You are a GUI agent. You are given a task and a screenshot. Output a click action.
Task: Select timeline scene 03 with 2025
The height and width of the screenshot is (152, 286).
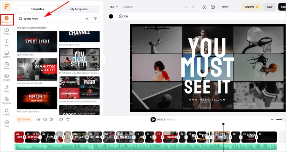(x=48, y=137)
